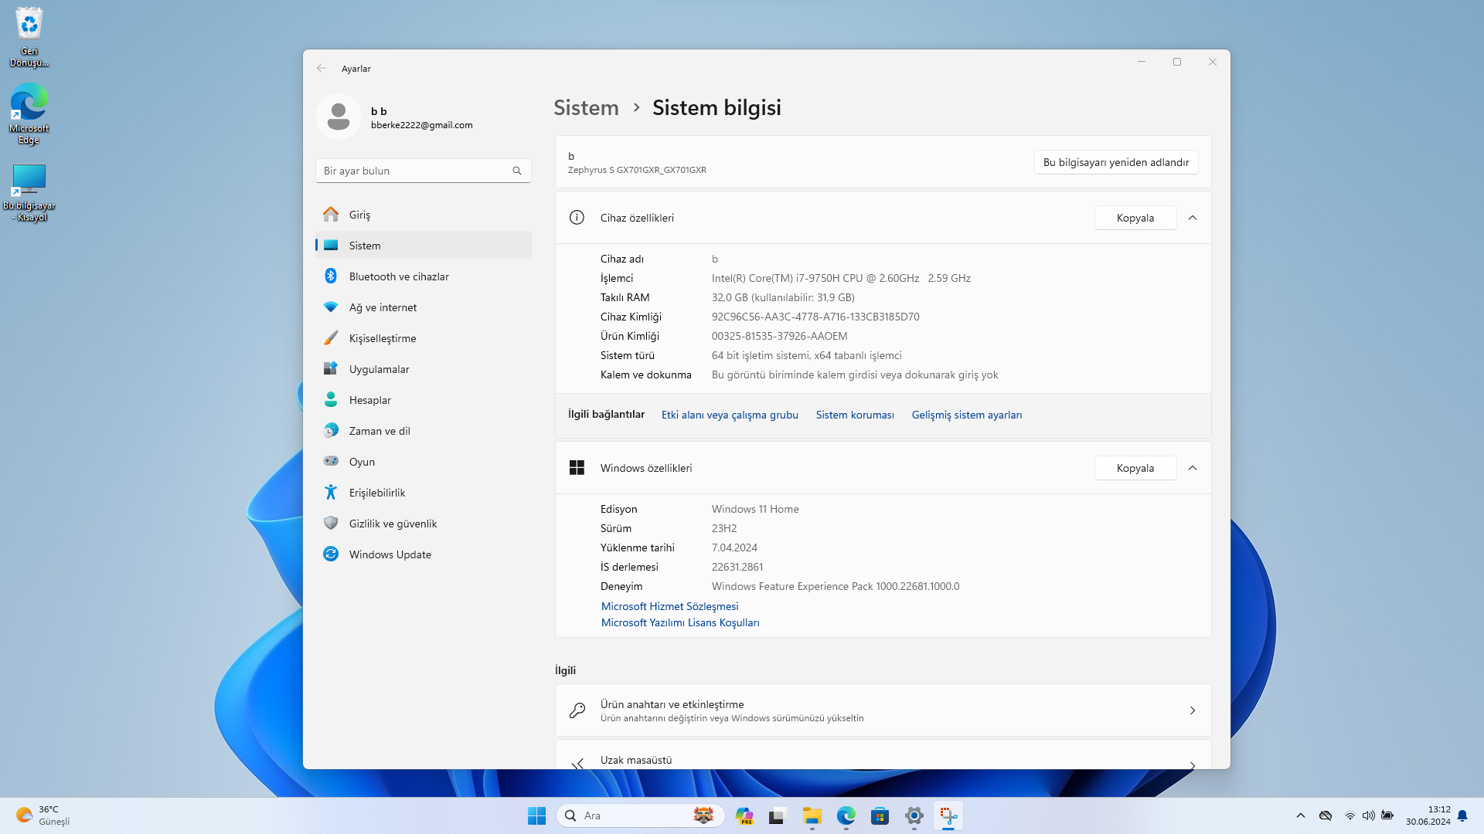This screenshot has width=1484, height=834.
Task: Select the Bu bilgisayar - Kısayol desktop icon
Action: click(29, 193)
